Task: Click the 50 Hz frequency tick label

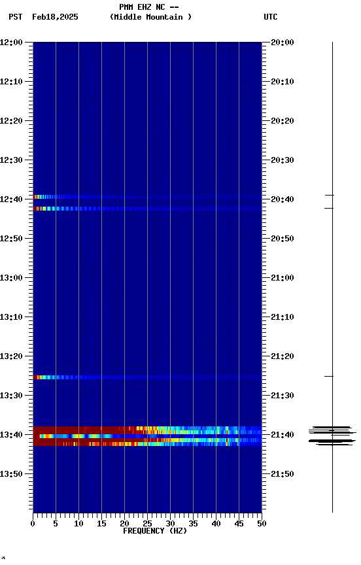Action: pyautogui.click(x=262, y=524)
